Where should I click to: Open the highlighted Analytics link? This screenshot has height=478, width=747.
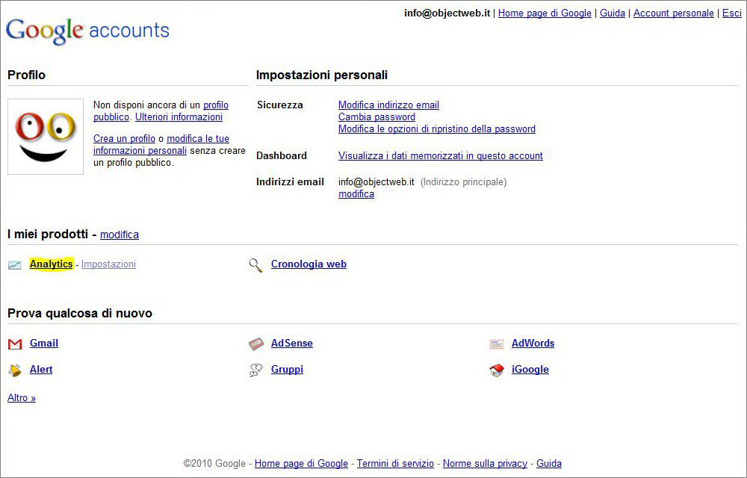tap(51, 264)
